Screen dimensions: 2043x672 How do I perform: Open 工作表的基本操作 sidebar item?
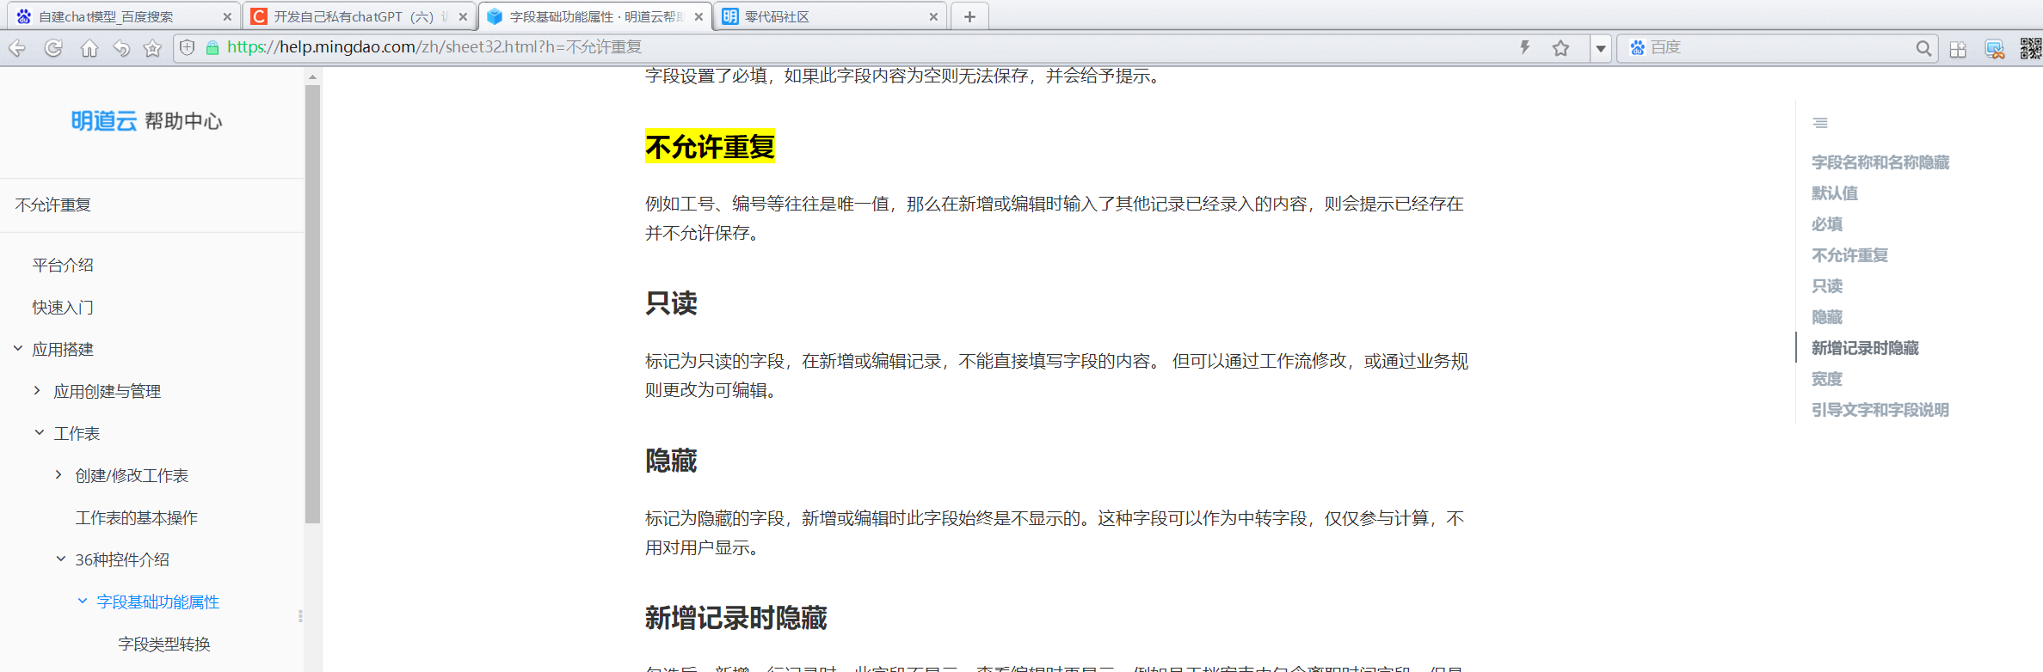pos(137,517)
